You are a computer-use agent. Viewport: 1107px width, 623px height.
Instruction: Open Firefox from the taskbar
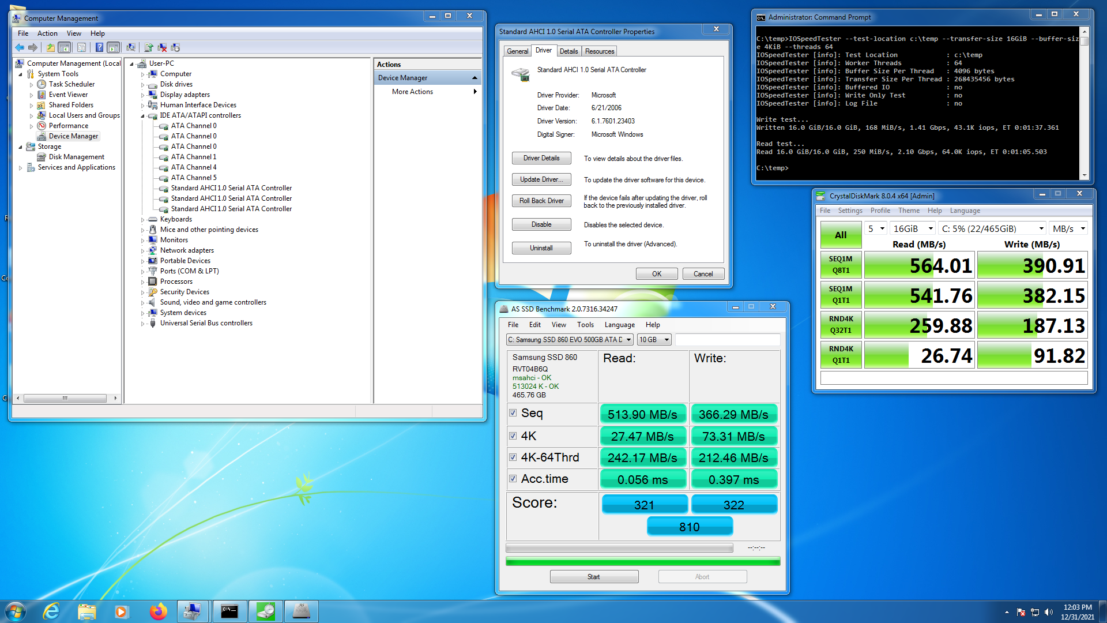point(157,611)
